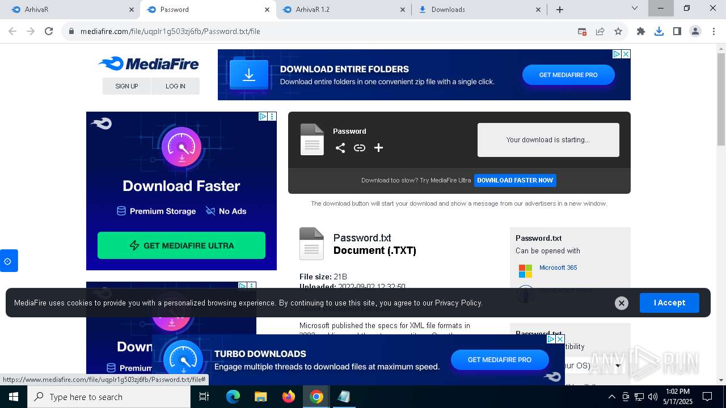View site information lock icon
726x408 pixels.
pyautogui.click(x=71, y=31)
